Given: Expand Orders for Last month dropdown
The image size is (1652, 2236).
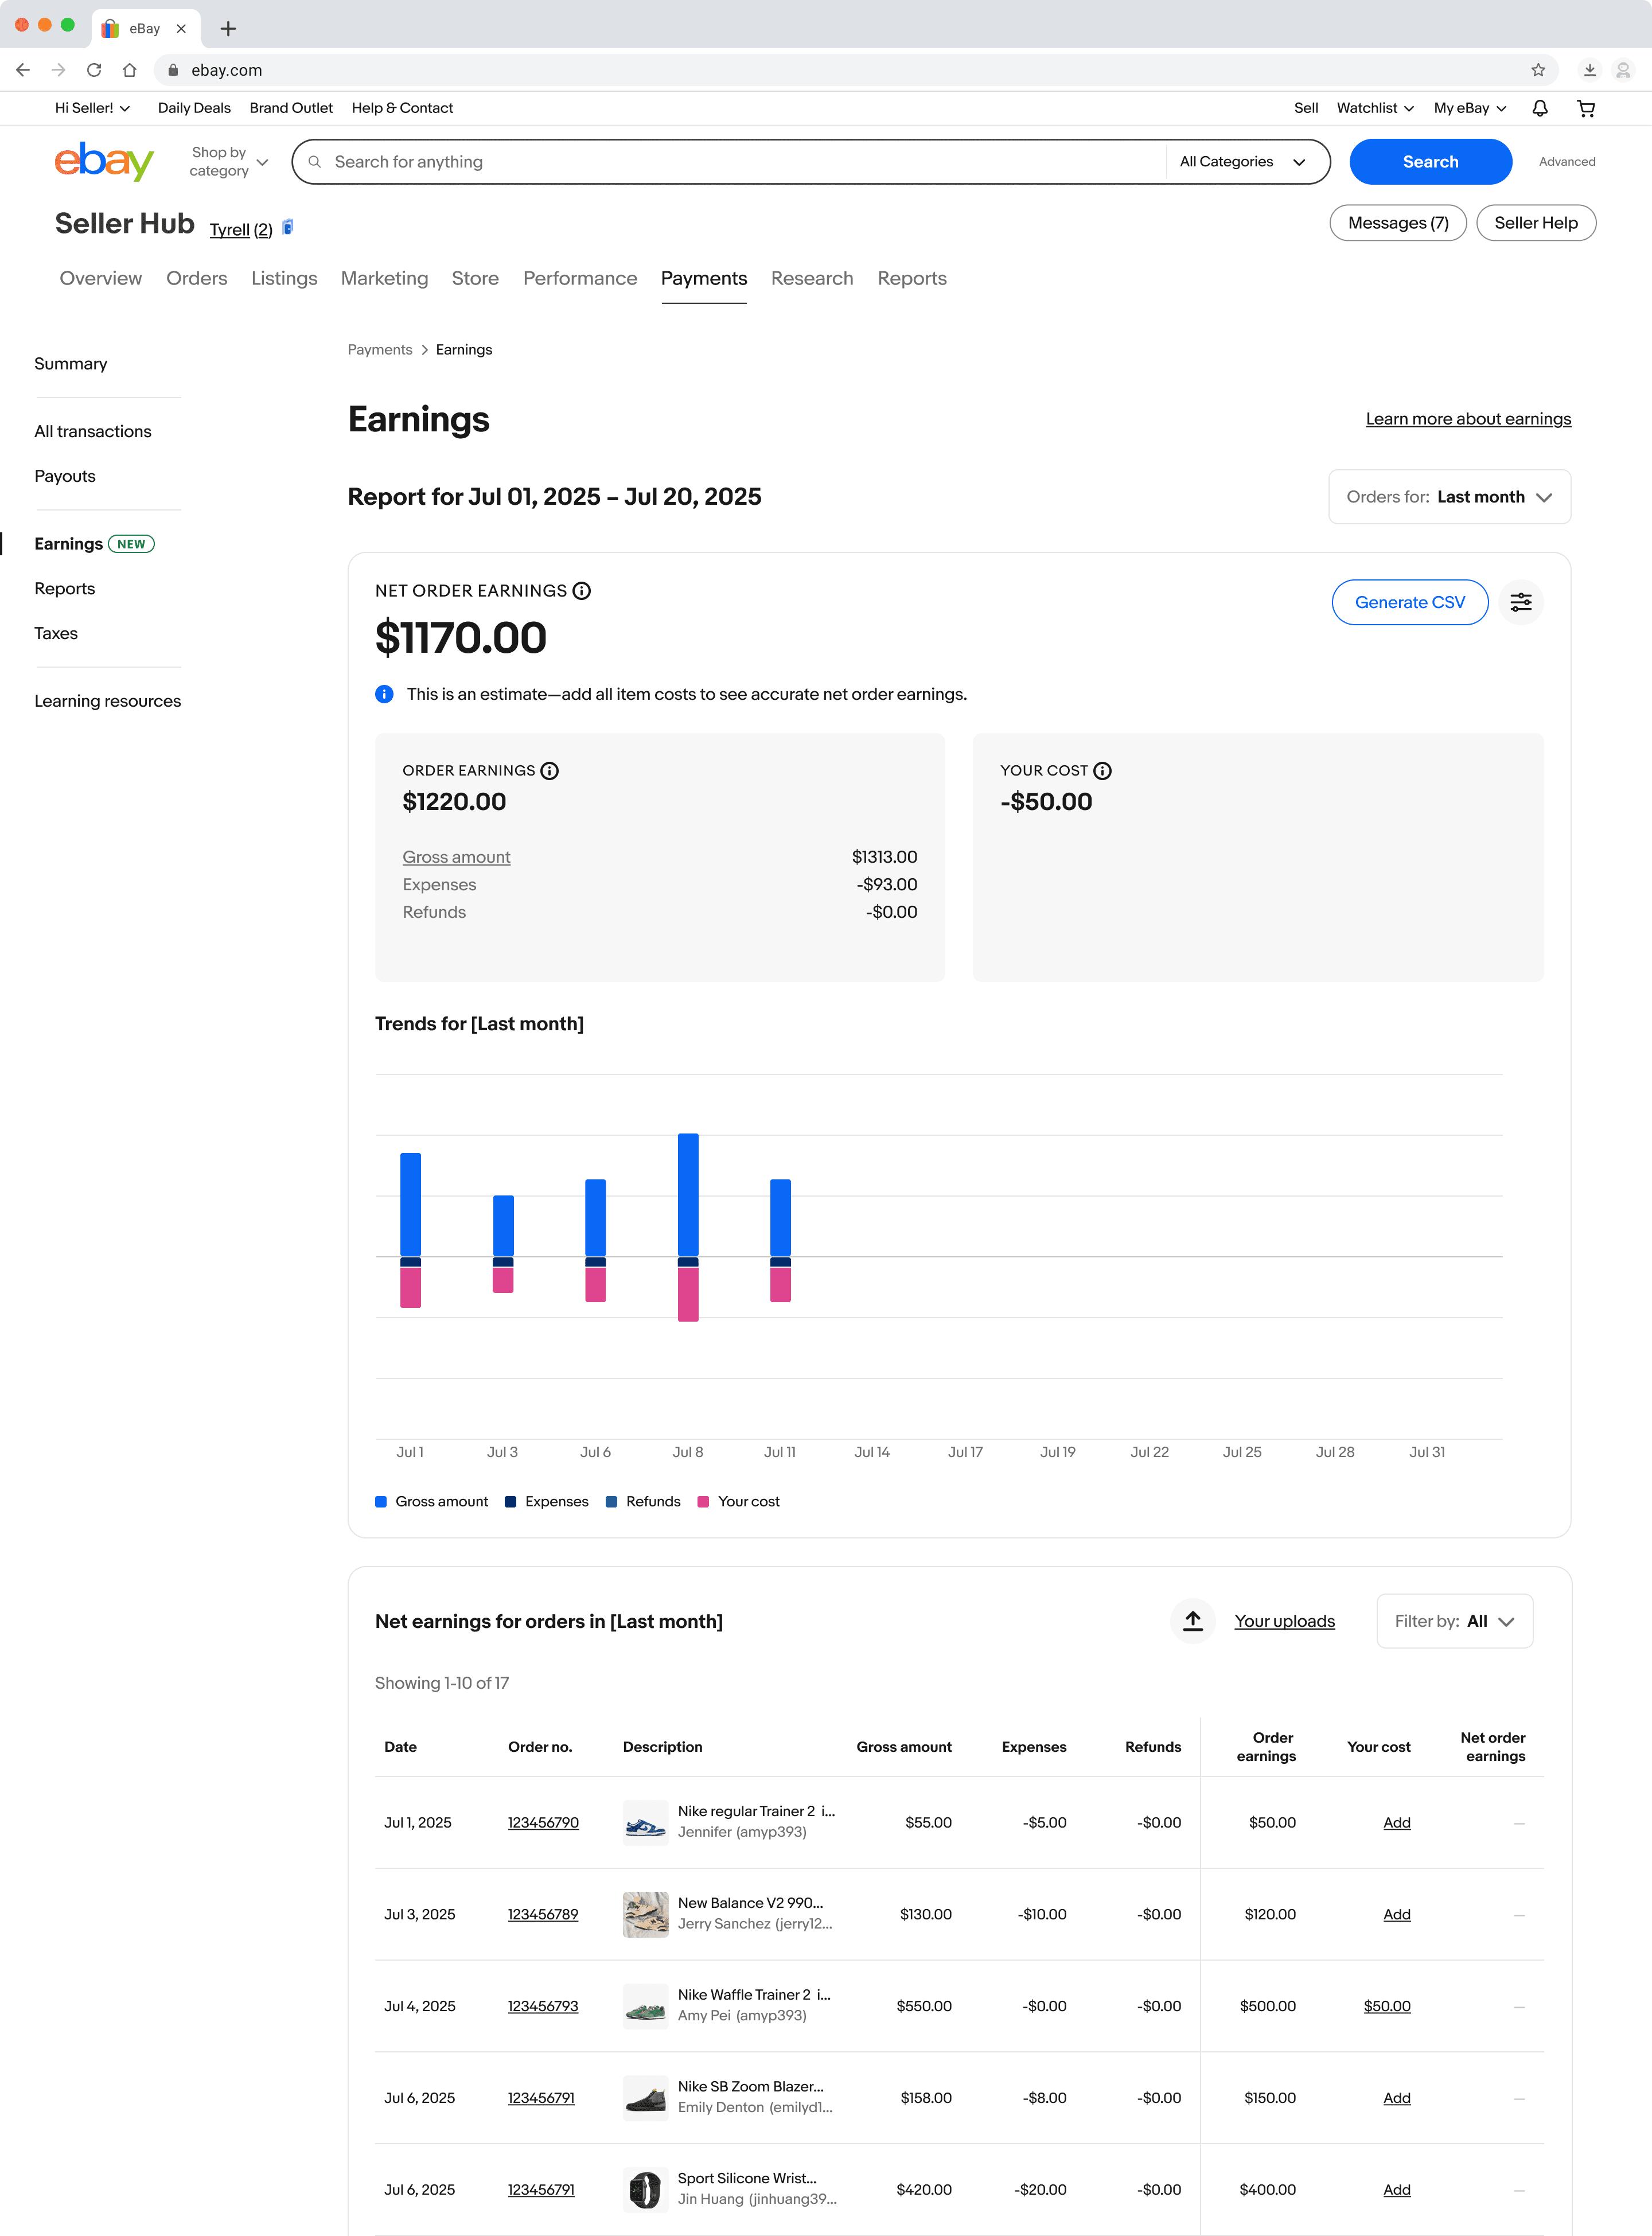Looking at the screenshot, I should tap(1448, 497).
